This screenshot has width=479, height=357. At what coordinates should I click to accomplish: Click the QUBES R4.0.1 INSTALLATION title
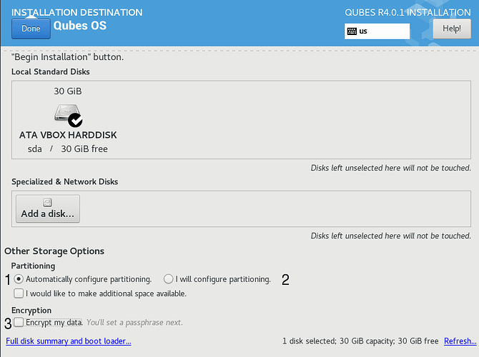click(408, 13)
